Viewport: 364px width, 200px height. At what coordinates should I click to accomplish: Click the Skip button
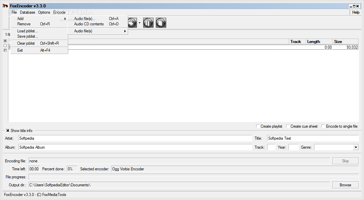click(345, 161)
